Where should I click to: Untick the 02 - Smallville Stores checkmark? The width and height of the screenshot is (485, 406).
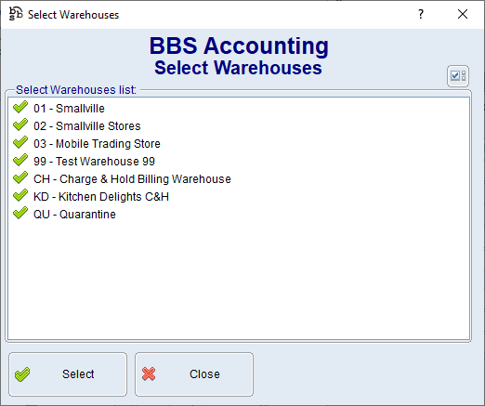[x=20, y=125]
